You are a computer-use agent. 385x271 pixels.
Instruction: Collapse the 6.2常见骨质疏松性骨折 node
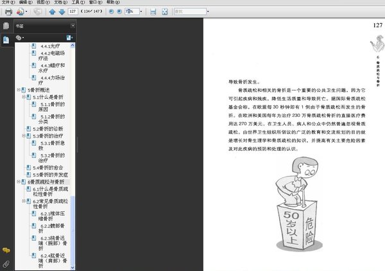tap(24, 201)
